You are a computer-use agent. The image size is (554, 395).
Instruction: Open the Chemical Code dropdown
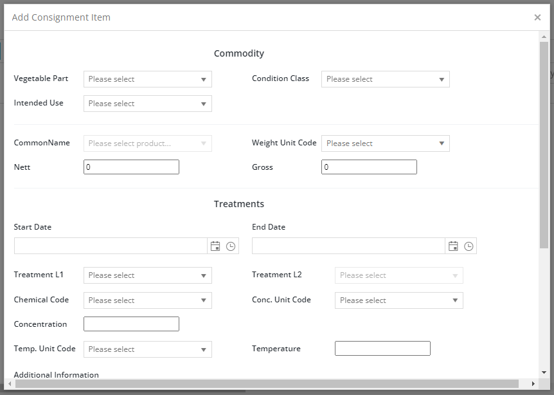click(148, 300)
